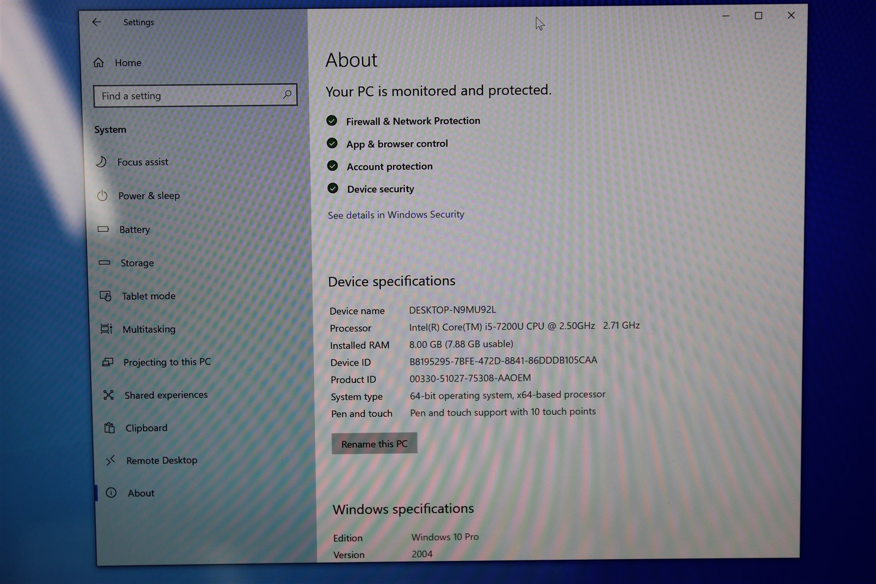The height and width of the screenshot is (584, 876).
Task: Click the Account protection checkmark icon
Action: [x=332, y=166]
